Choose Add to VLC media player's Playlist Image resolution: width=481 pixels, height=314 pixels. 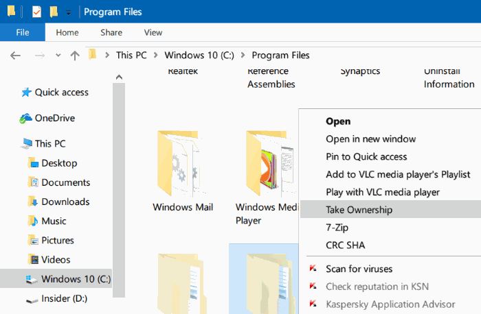[x=398, y=174]
